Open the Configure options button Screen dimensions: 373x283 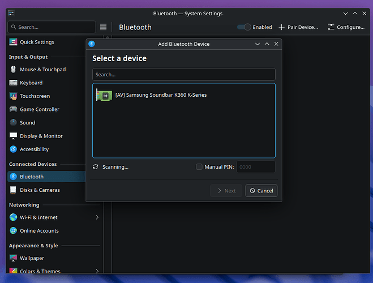(346, 27)
